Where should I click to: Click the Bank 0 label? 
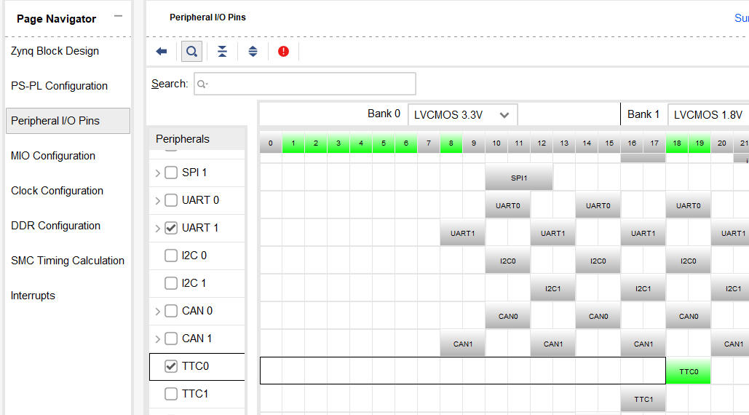pyautogui.click(x=384, y=114)
